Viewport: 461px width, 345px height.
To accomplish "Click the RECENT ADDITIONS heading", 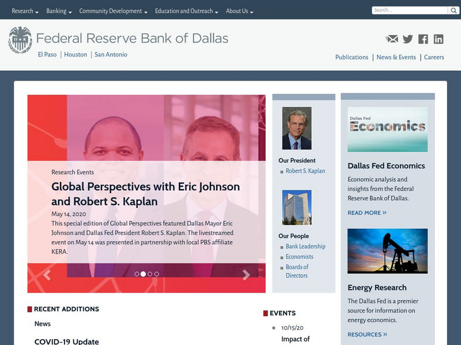I will pos(66,309).
